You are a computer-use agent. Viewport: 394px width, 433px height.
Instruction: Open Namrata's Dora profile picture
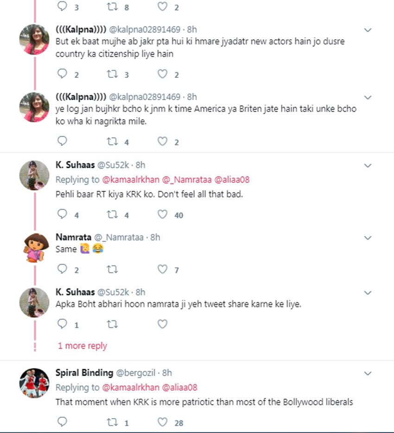coord(34,248)
